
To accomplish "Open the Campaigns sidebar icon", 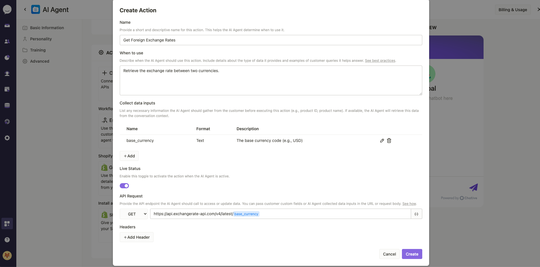I will [x=7, y=89].
